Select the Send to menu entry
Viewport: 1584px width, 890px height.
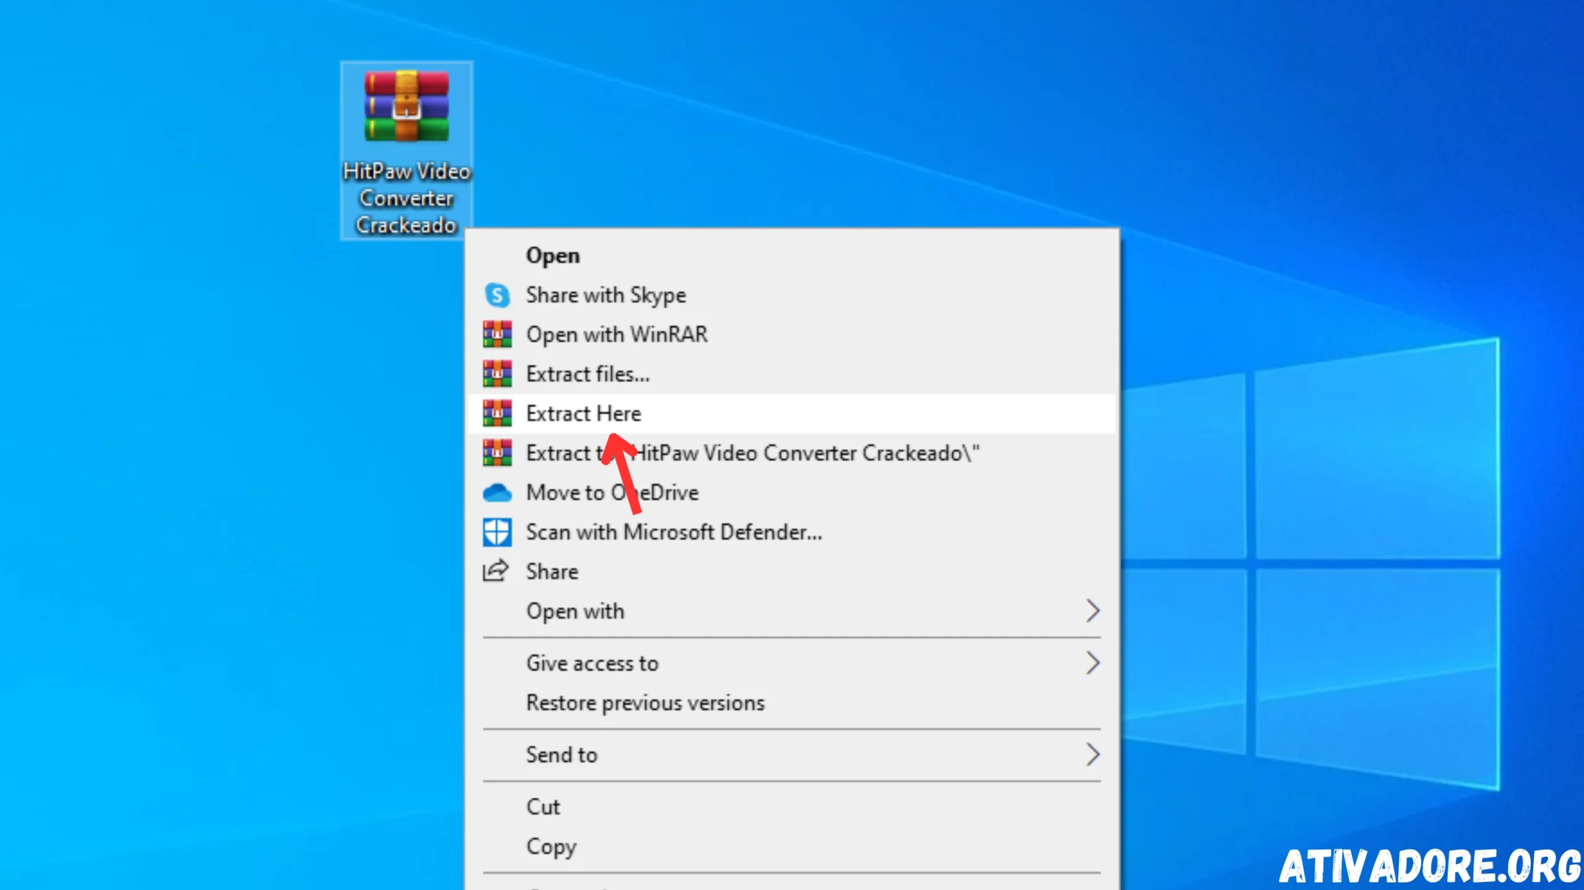[792, 755]
